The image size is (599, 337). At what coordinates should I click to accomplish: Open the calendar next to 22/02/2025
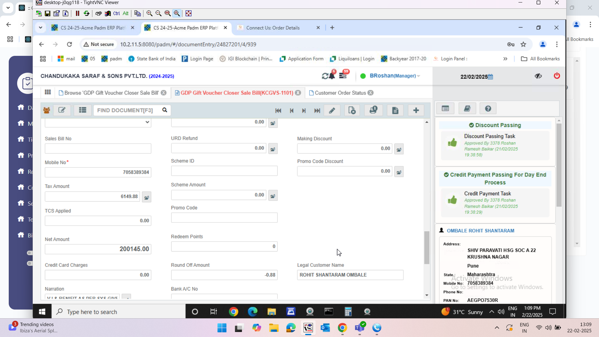click(491, 77)
